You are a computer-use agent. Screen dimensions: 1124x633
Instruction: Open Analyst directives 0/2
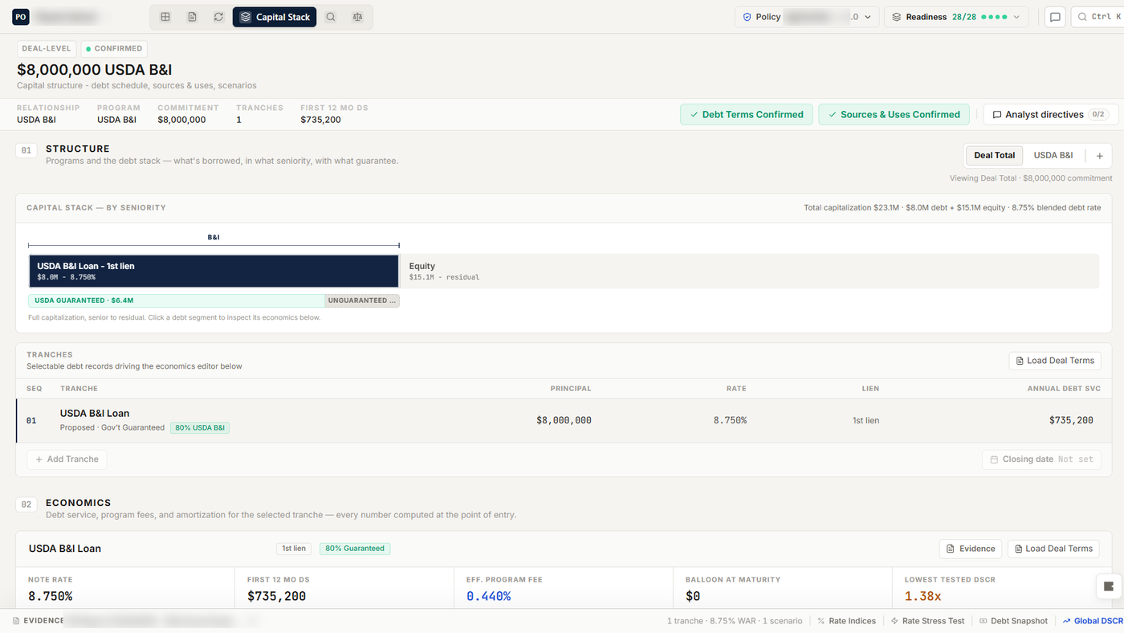[1050, 115]
